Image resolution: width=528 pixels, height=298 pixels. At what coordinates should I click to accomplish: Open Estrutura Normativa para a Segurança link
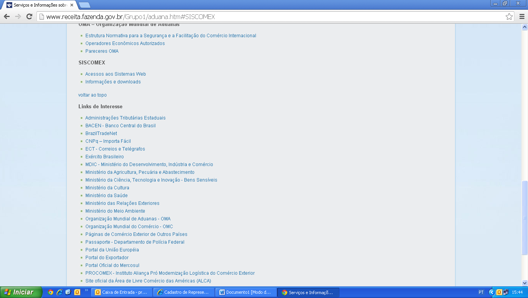tap(171, 35)
